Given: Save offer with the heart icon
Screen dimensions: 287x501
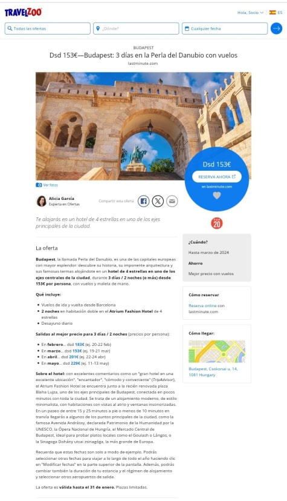Looking at the screenshot, I should click(x=216, y=196).
